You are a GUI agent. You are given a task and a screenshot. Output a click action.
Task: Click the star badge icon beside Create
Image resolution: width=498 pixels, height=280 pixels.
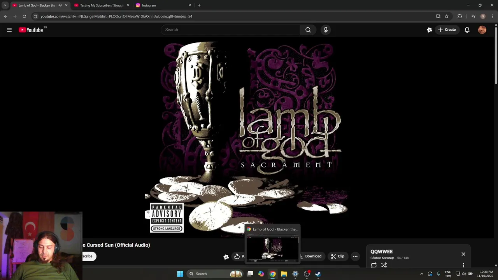tap(430, 30)
